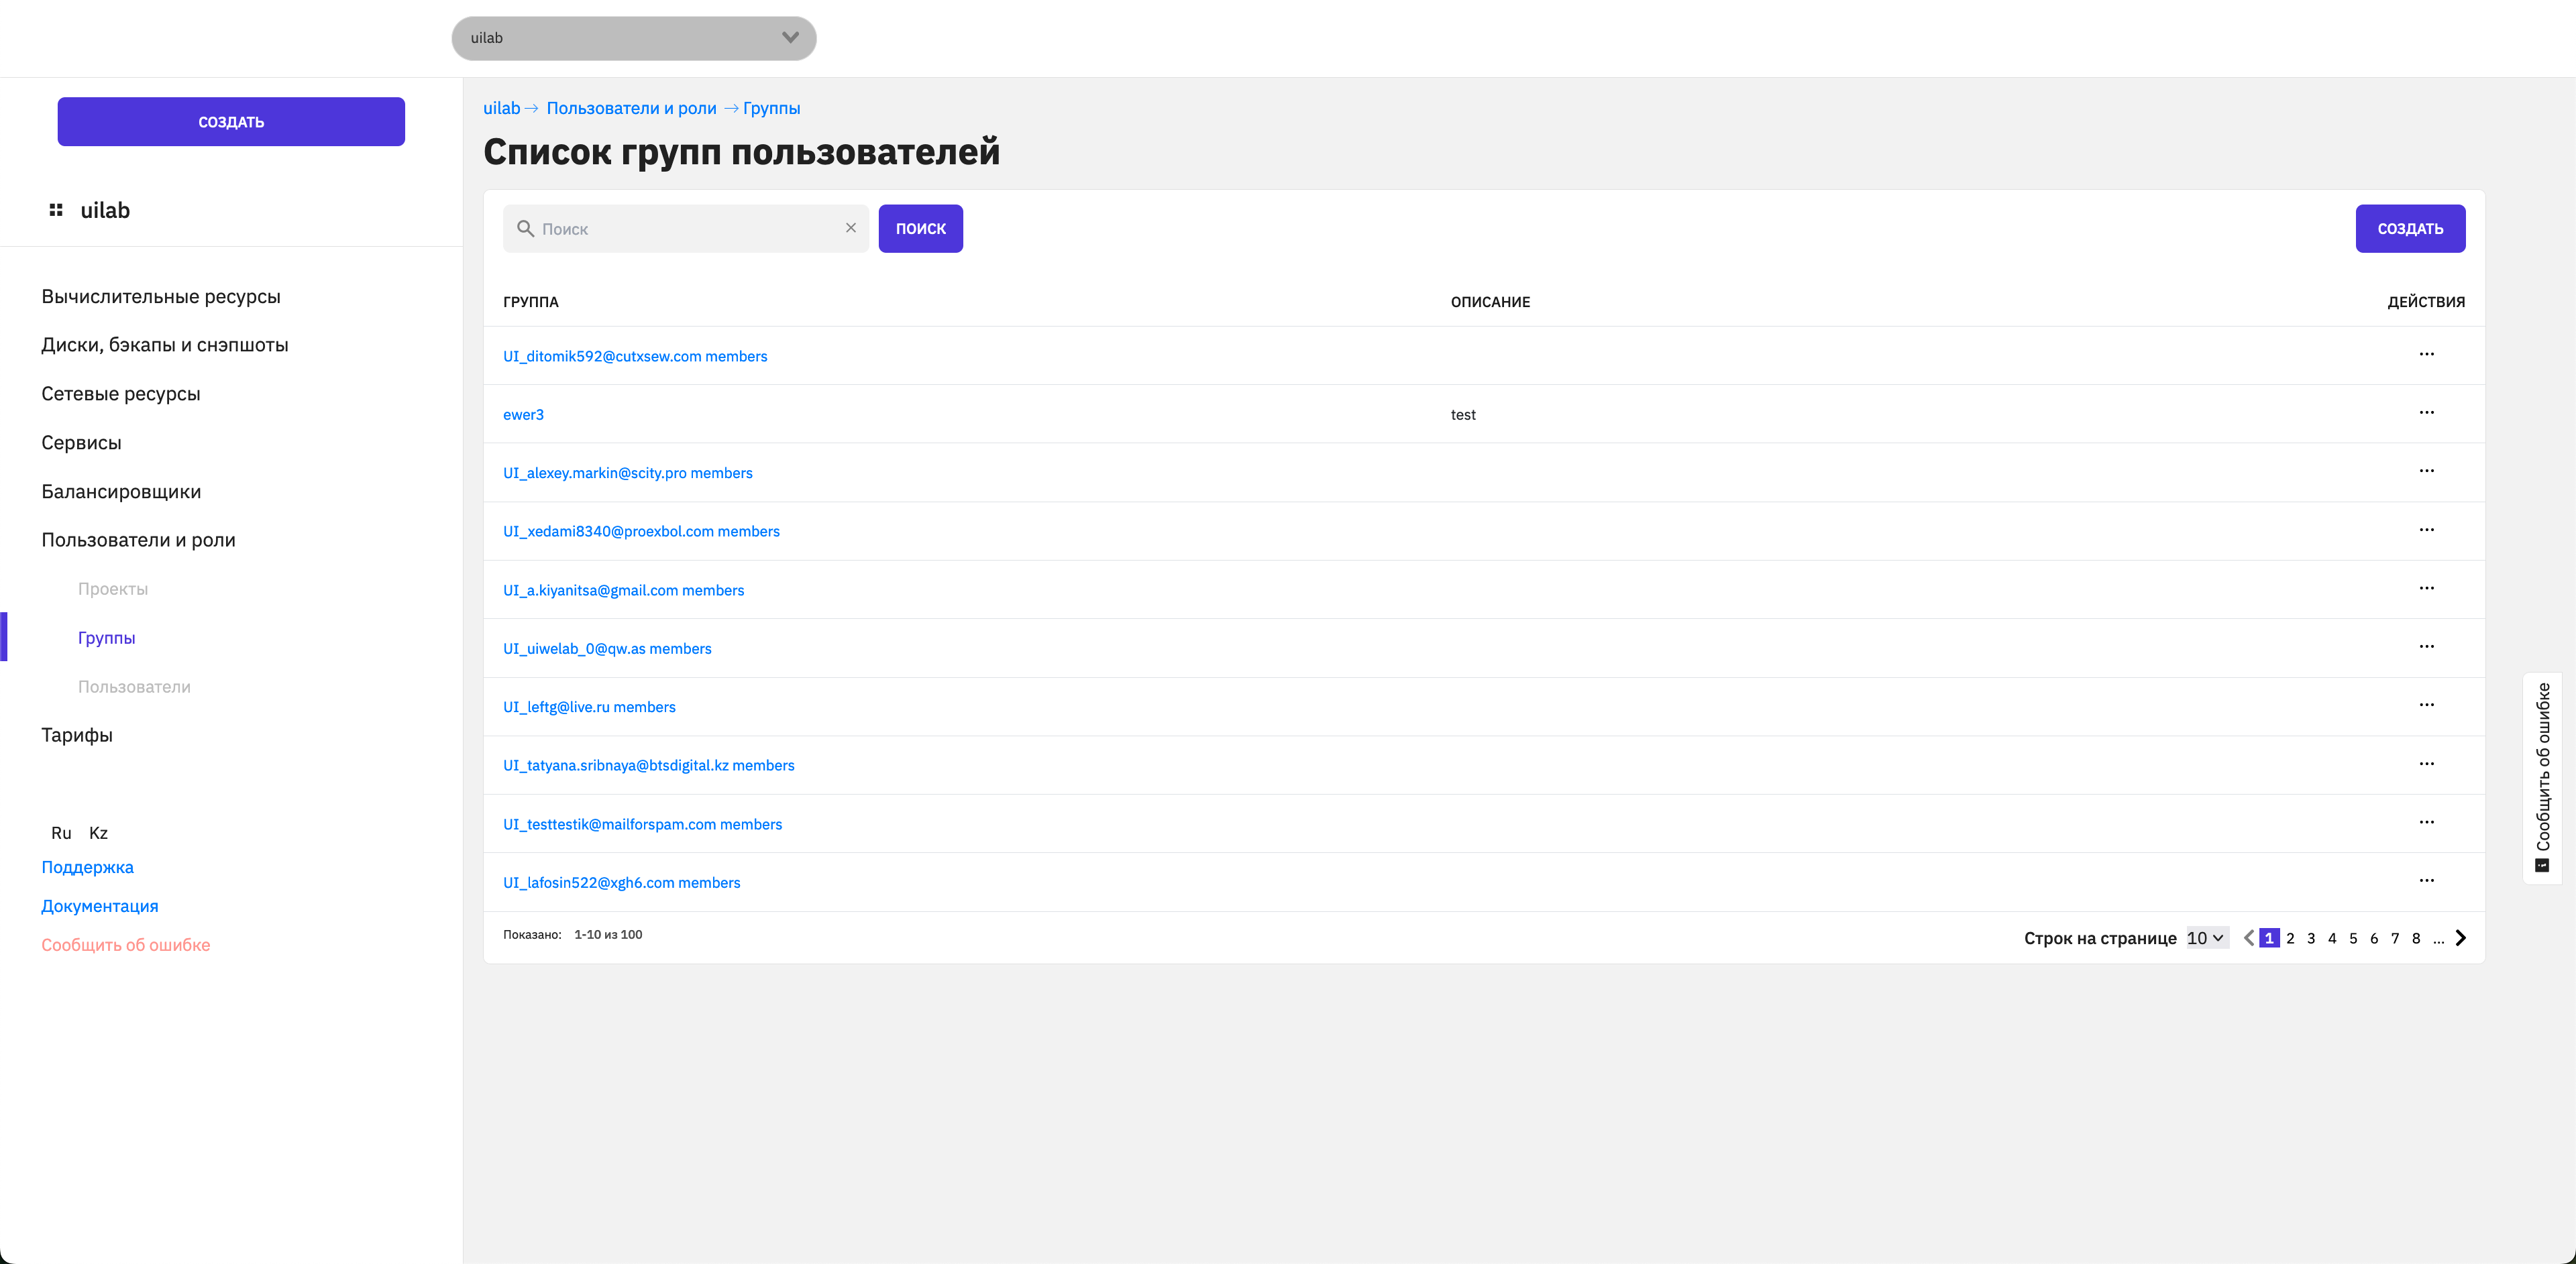
Task: Select Проекты submenu item
Action: [113, 589]
